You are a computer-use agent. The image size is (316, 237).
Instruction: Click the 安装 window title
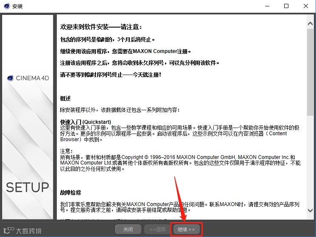click(17, 6)
